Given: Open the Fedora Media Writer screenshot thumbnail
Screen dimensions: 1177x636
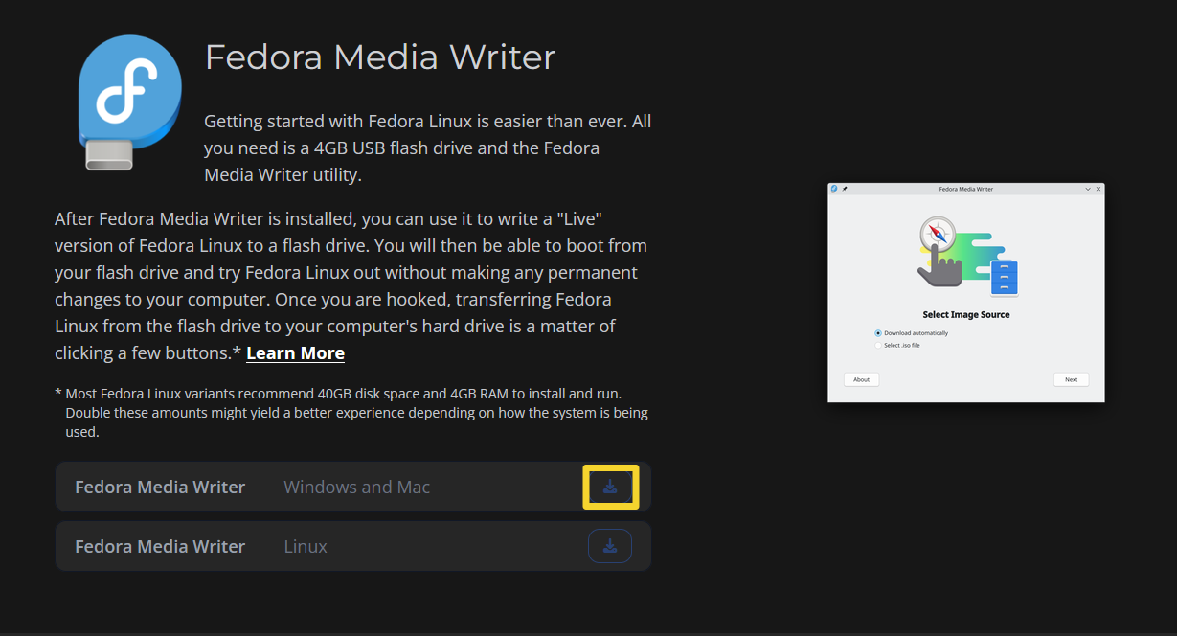Looking at the screenshot, I should [966, 292].
